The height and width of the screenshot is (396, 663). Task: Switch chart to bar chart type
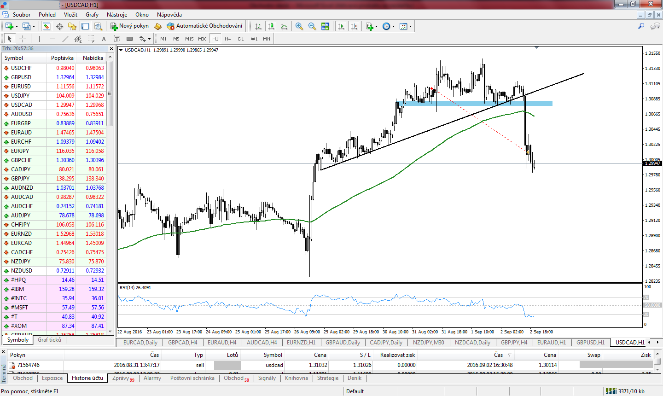click(258, 26)
